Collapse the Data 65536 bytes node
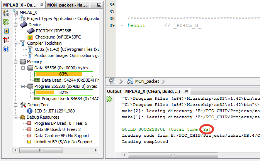260x161 pixels. pyautogui.click(x=23, y=68)
